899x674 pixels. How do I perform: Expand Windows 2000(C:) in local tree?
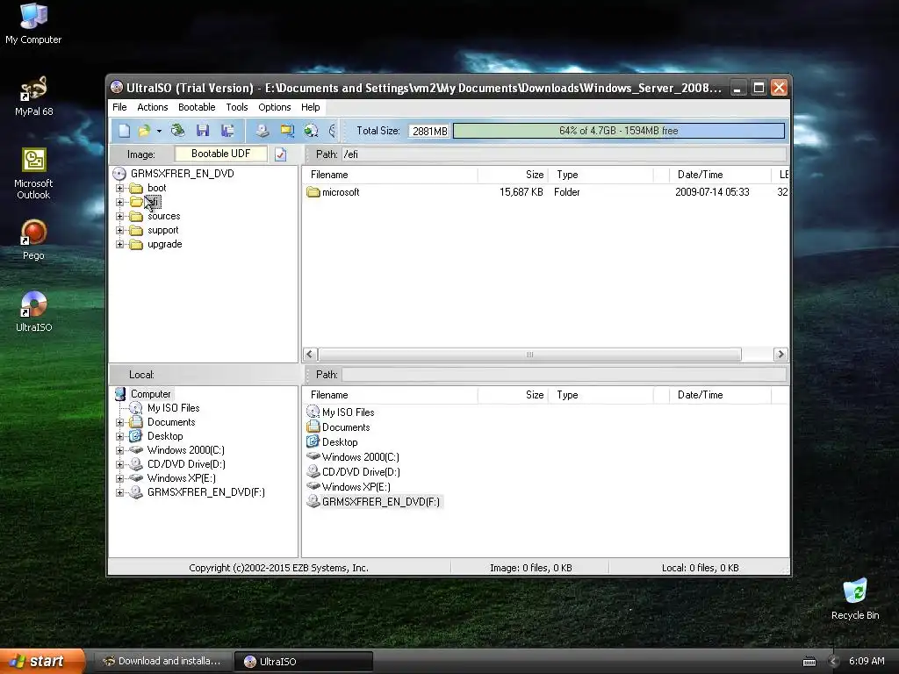(x=119, y=450)
